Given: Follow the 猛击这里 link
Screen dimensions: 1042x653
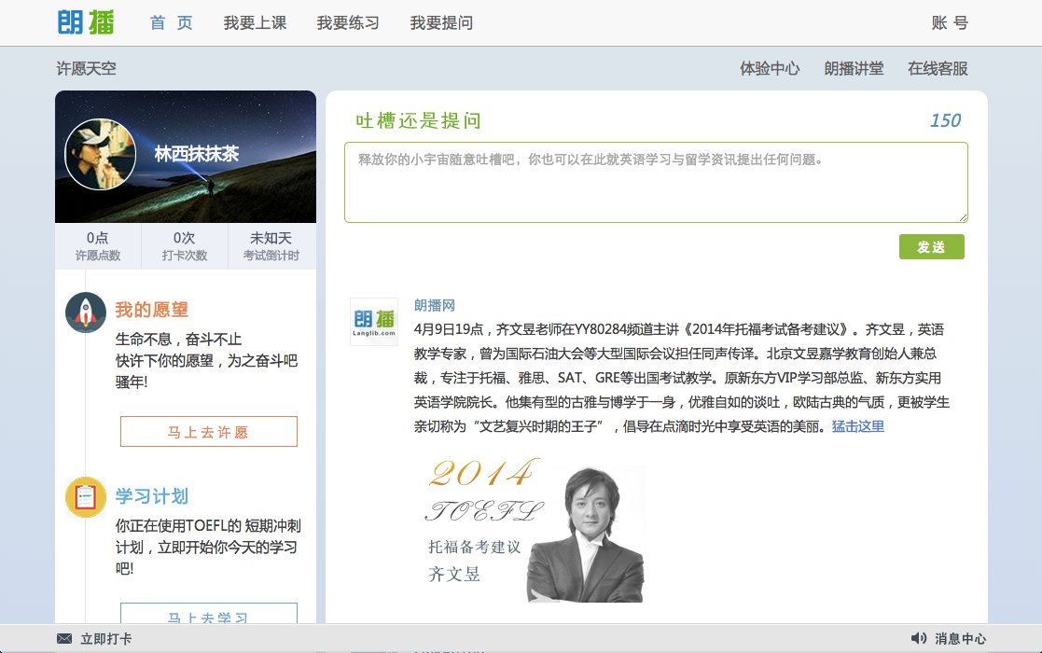Looking at the screenshot, I should pos(858,426).
